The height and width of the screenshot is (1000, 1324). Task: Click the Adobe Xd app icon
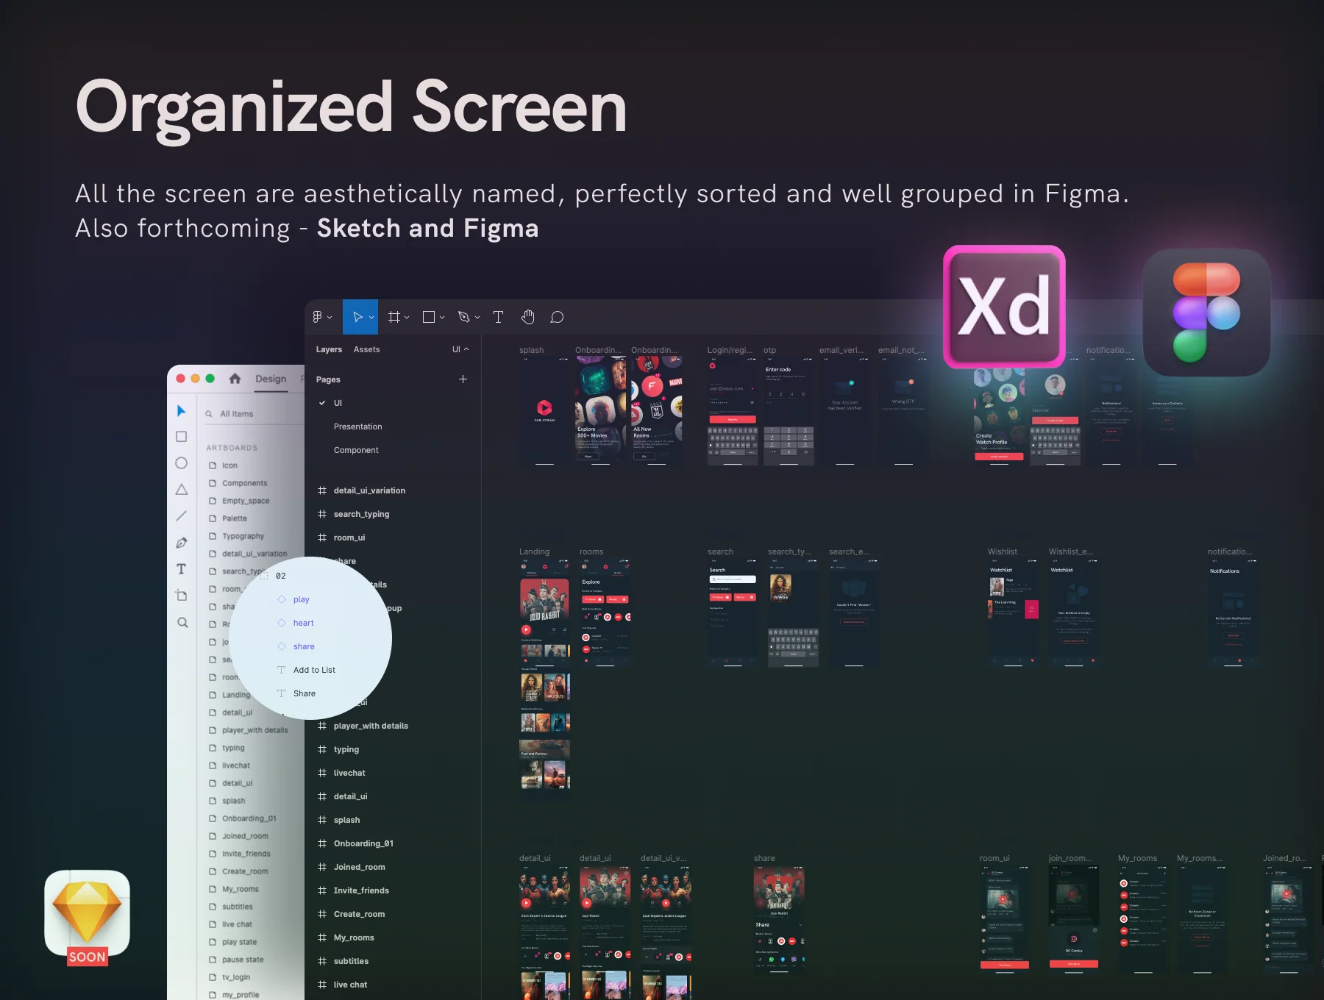pos(1004,307)
